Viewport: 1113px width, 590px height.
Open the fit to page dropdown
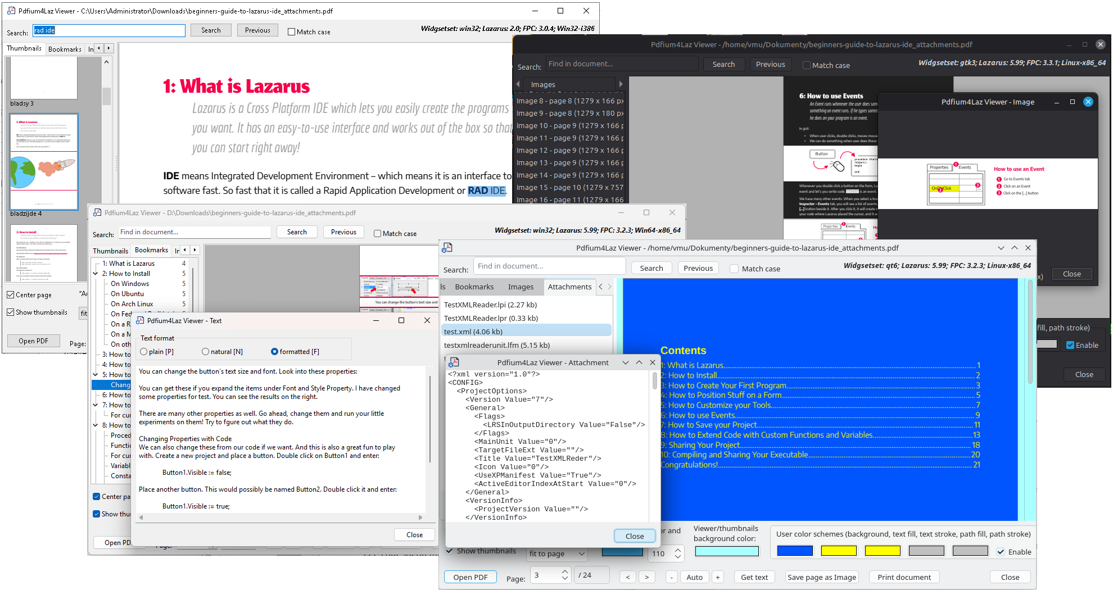[x=558, y=553]
